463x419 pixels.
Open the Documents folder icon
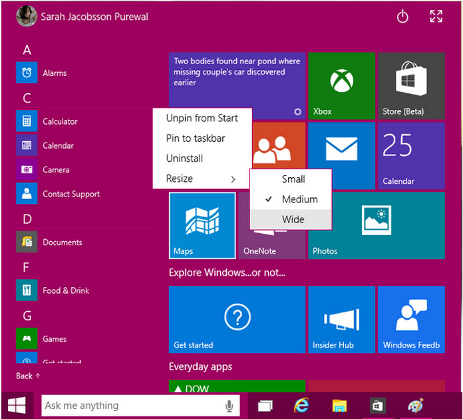[27, 242]
